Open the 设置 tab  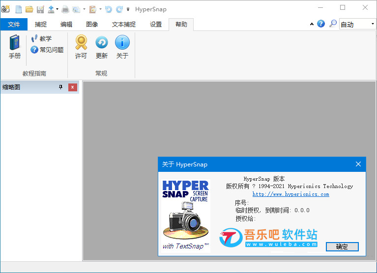click(156, 24)
